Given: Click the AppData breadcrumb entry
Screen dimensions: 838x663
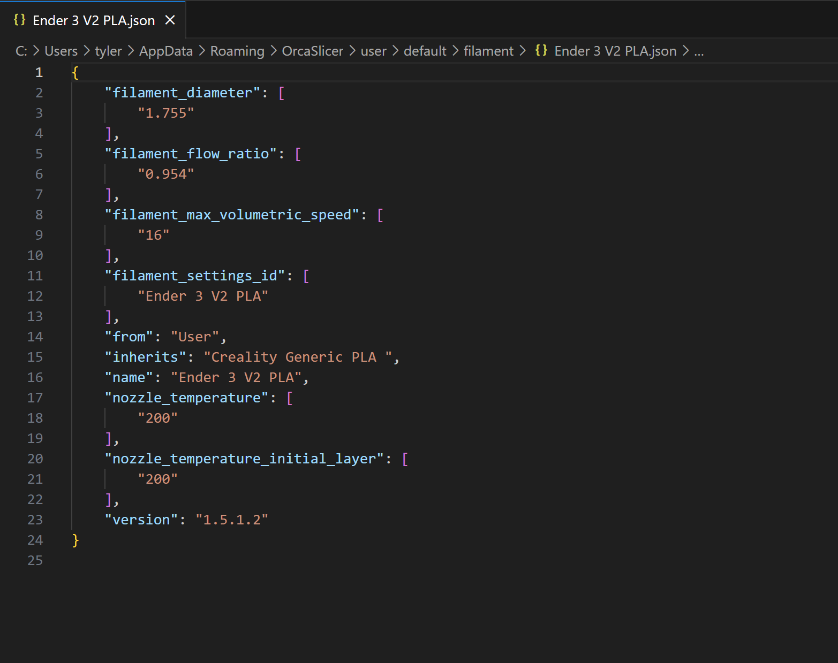Looking at the screenshot, I should (165, 50).
